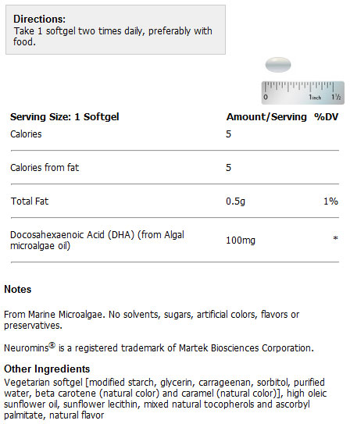Click the softgel directions text box

(116, 30)
